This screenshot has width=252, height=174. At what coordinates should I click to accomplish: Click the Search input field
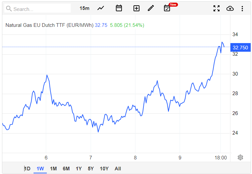pos(38,9)
